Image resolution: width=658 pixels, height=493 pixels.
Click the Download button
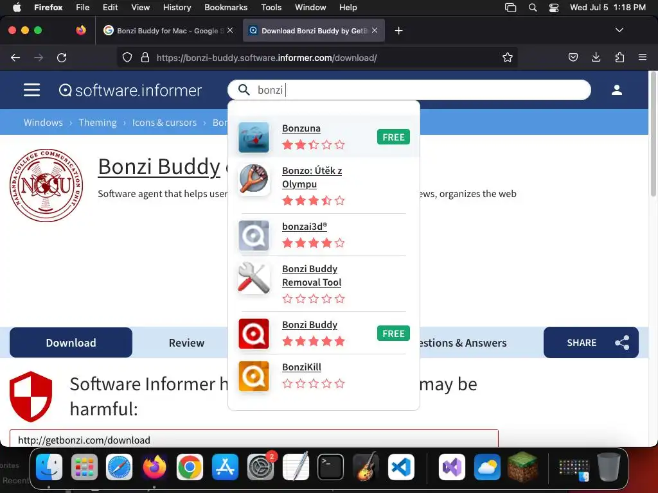(71, 343)
